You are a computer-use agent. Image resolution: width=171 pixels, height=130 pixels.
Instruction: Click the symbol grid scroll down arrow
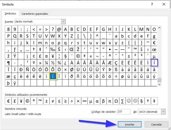(x=159, y=84)
